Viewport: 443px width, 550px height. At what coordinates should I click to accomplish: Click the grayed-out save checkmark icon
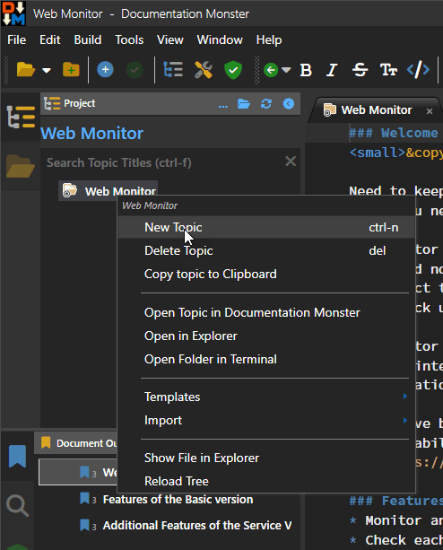coord(135,70)
